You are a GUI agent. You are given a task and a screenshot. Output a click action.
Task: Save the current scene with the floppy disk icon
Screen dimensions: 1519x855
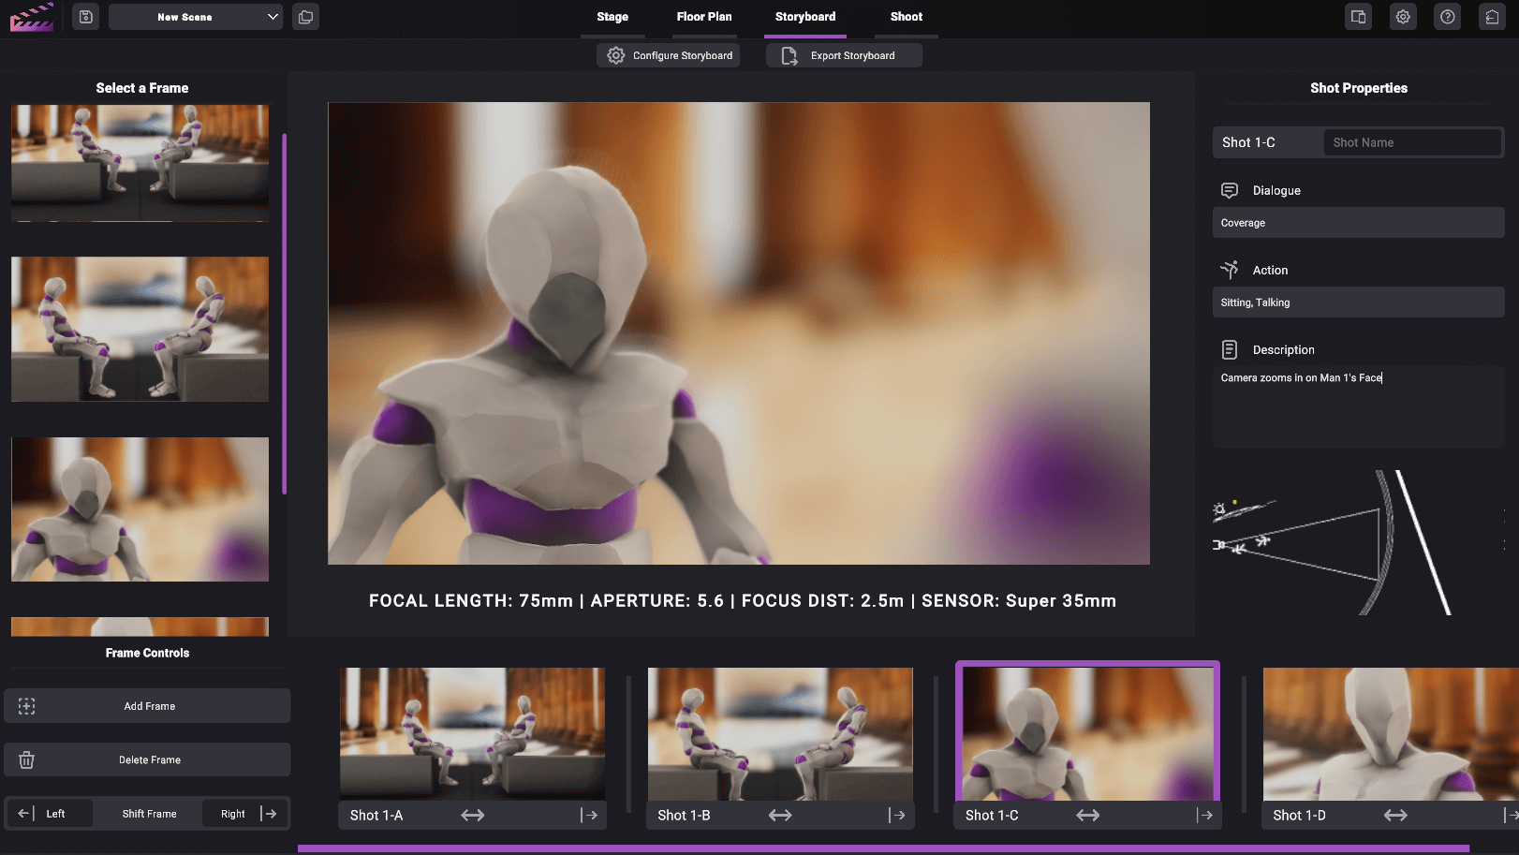(x=85, y=17)
